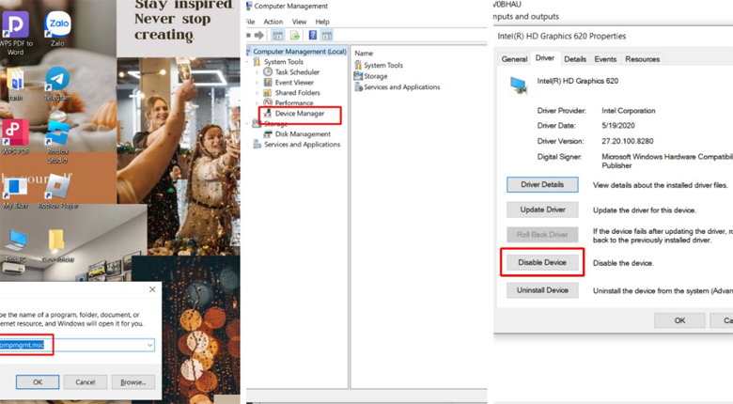Viewport: 733px width, 404px height.
Task: Switch to the Resources tab
Action: point(642,59)
